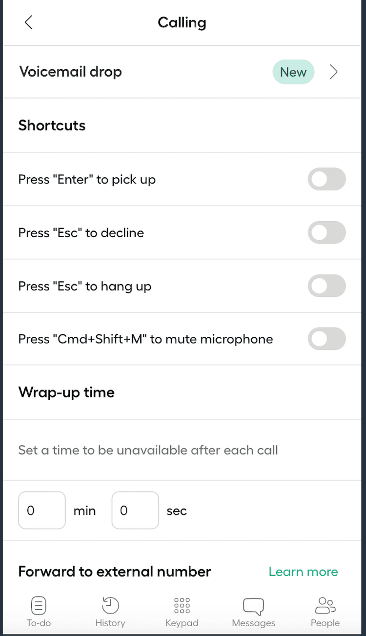366x636 pixels.
Task: Open the To-do list
Action: click(39, 610)
